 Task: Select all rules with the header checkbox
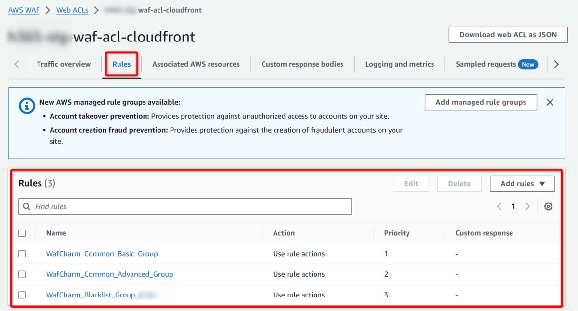point(22,233)
